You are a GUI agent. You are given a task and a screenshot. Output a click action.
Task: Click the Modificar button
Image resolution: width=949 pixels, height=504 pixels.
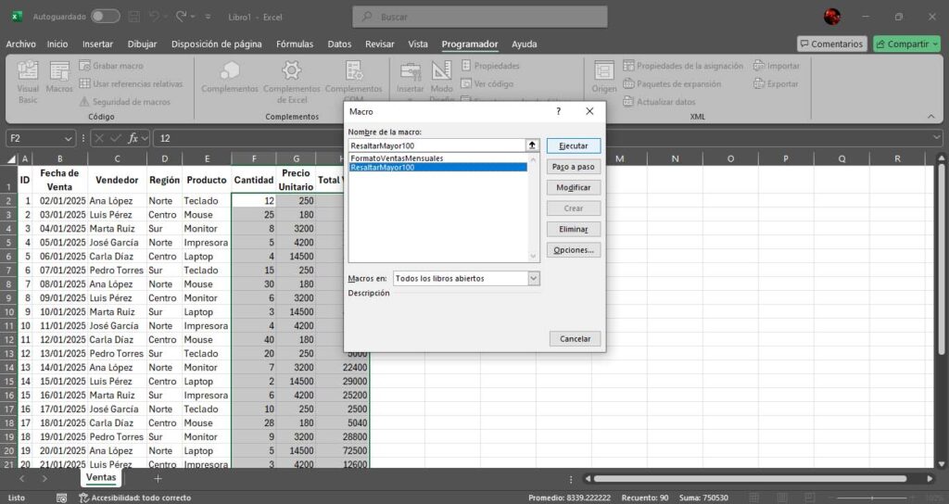[x=573, y=187]
